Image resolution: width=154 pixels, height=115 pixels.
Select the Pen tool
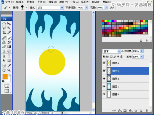4,56
